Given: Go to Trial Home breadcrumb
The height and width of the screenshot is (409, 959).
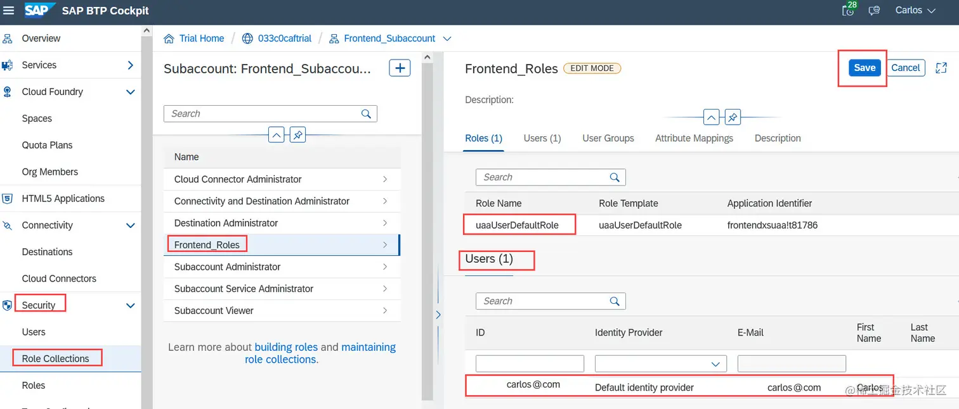Looking at the screenshot, I should coord(202,39).
